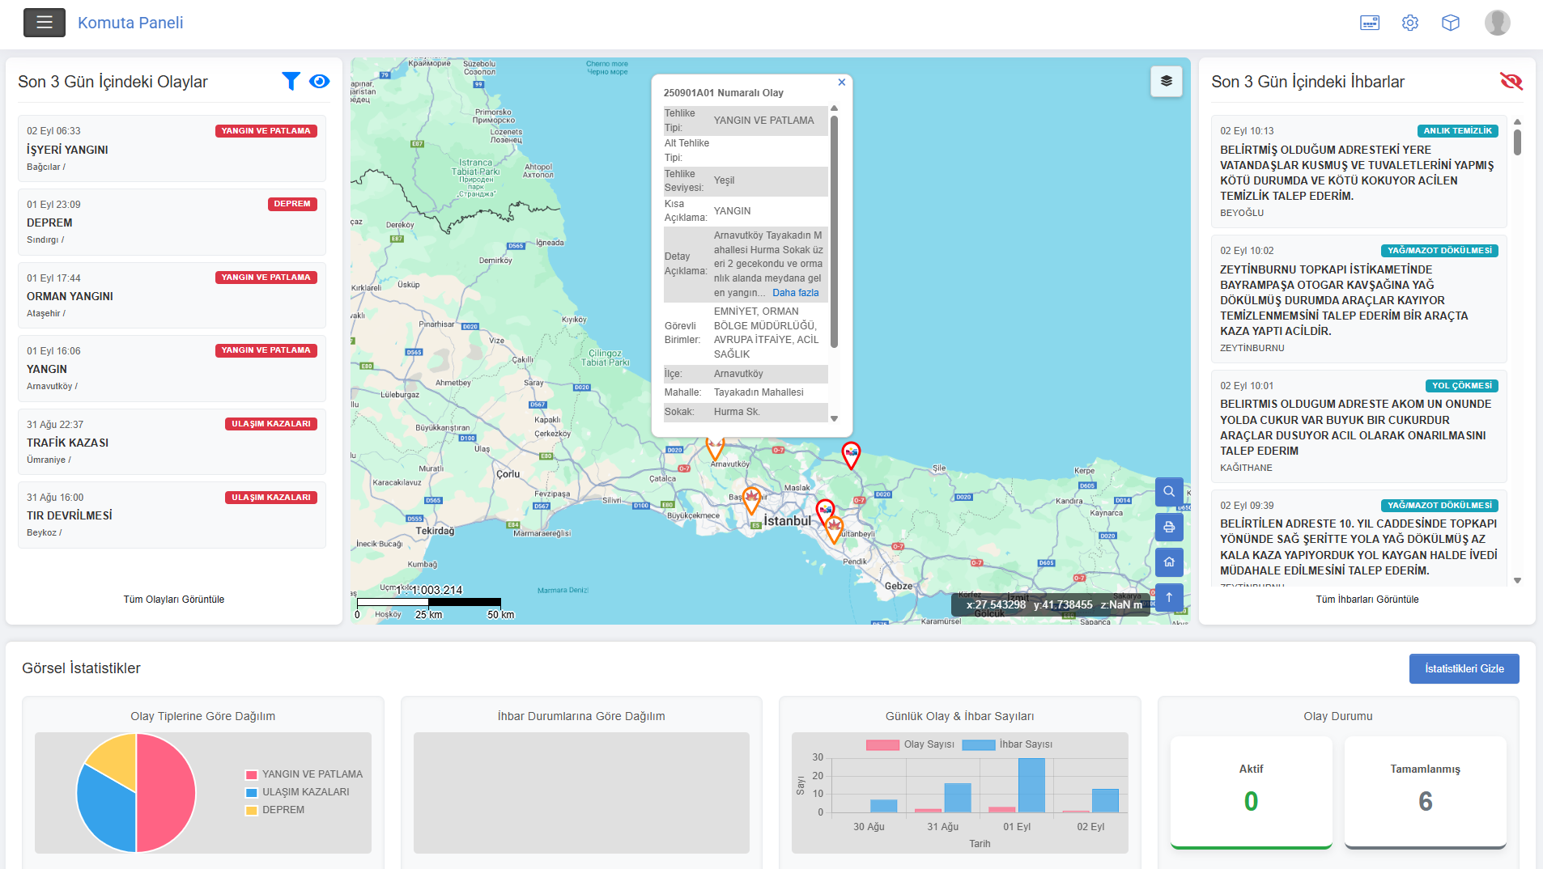Select red map marker near Şile road

click(851, 455)
